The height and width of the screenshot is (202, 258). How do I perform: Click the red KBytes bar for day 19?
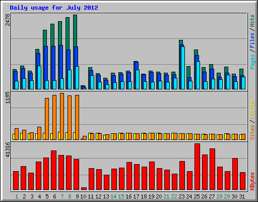pos(152,176)
